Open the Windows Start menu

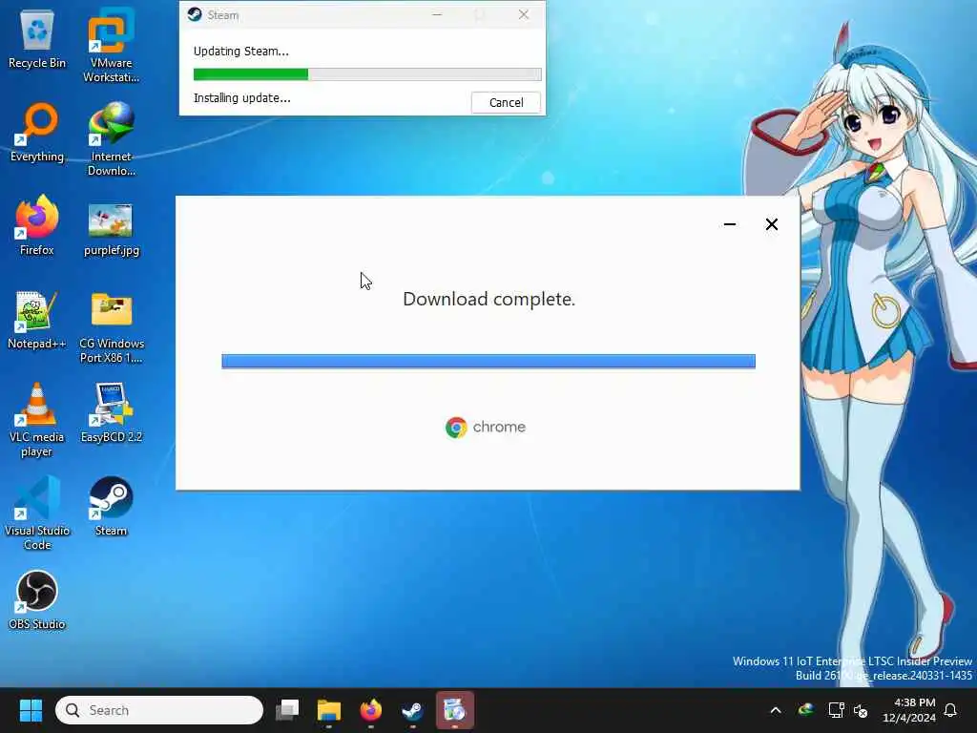(x=31, y=710)
